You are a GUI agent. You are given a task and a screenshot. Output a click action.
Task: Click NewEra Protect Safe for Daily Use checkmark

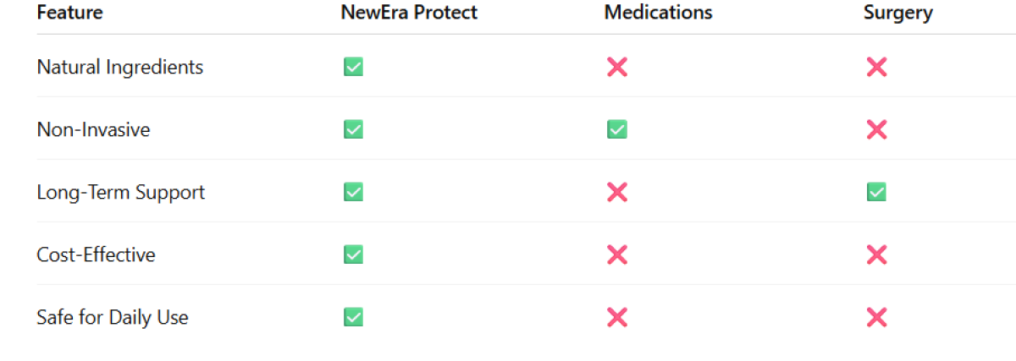pyautogui.click(x=353, y=317)
